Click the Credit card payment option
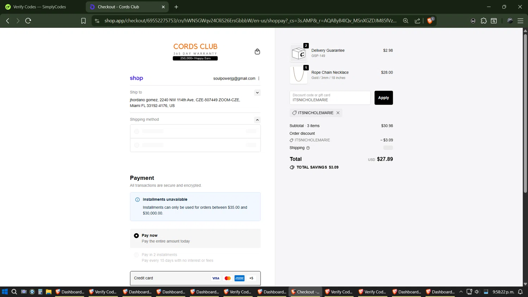Screen dimensions: 528x297 tap(195, 278)
